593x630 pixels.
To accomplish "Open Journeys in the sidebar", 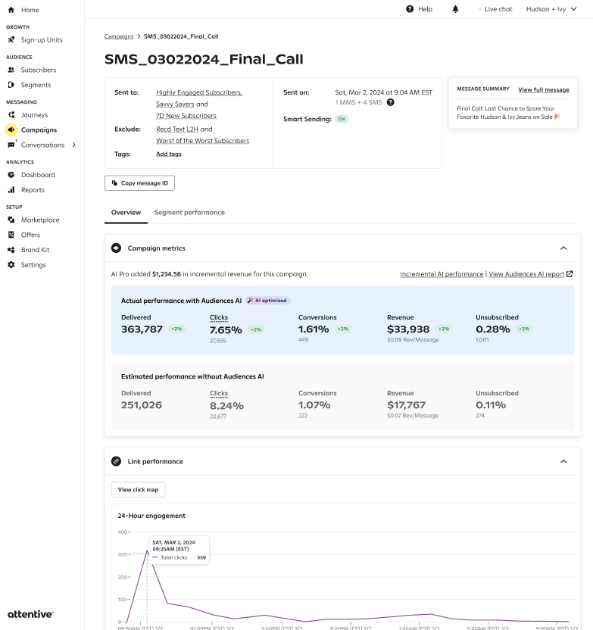I will click(34, 115).
